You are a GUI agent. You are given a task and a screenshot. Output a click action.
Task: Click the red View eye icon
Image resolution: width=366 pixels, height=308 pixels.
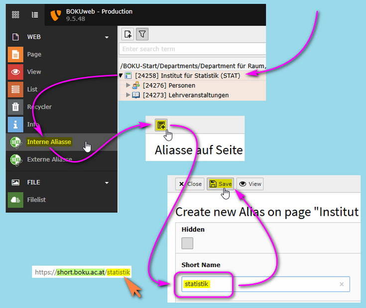tap(15, 72)
